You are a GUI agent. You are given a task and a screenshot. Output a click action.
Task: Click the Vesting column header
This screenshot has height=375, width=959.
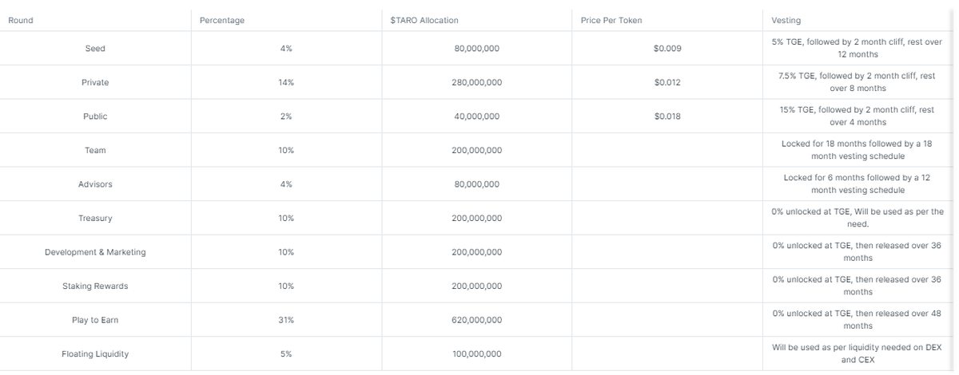pyautogui.click(x=786, y=20)
